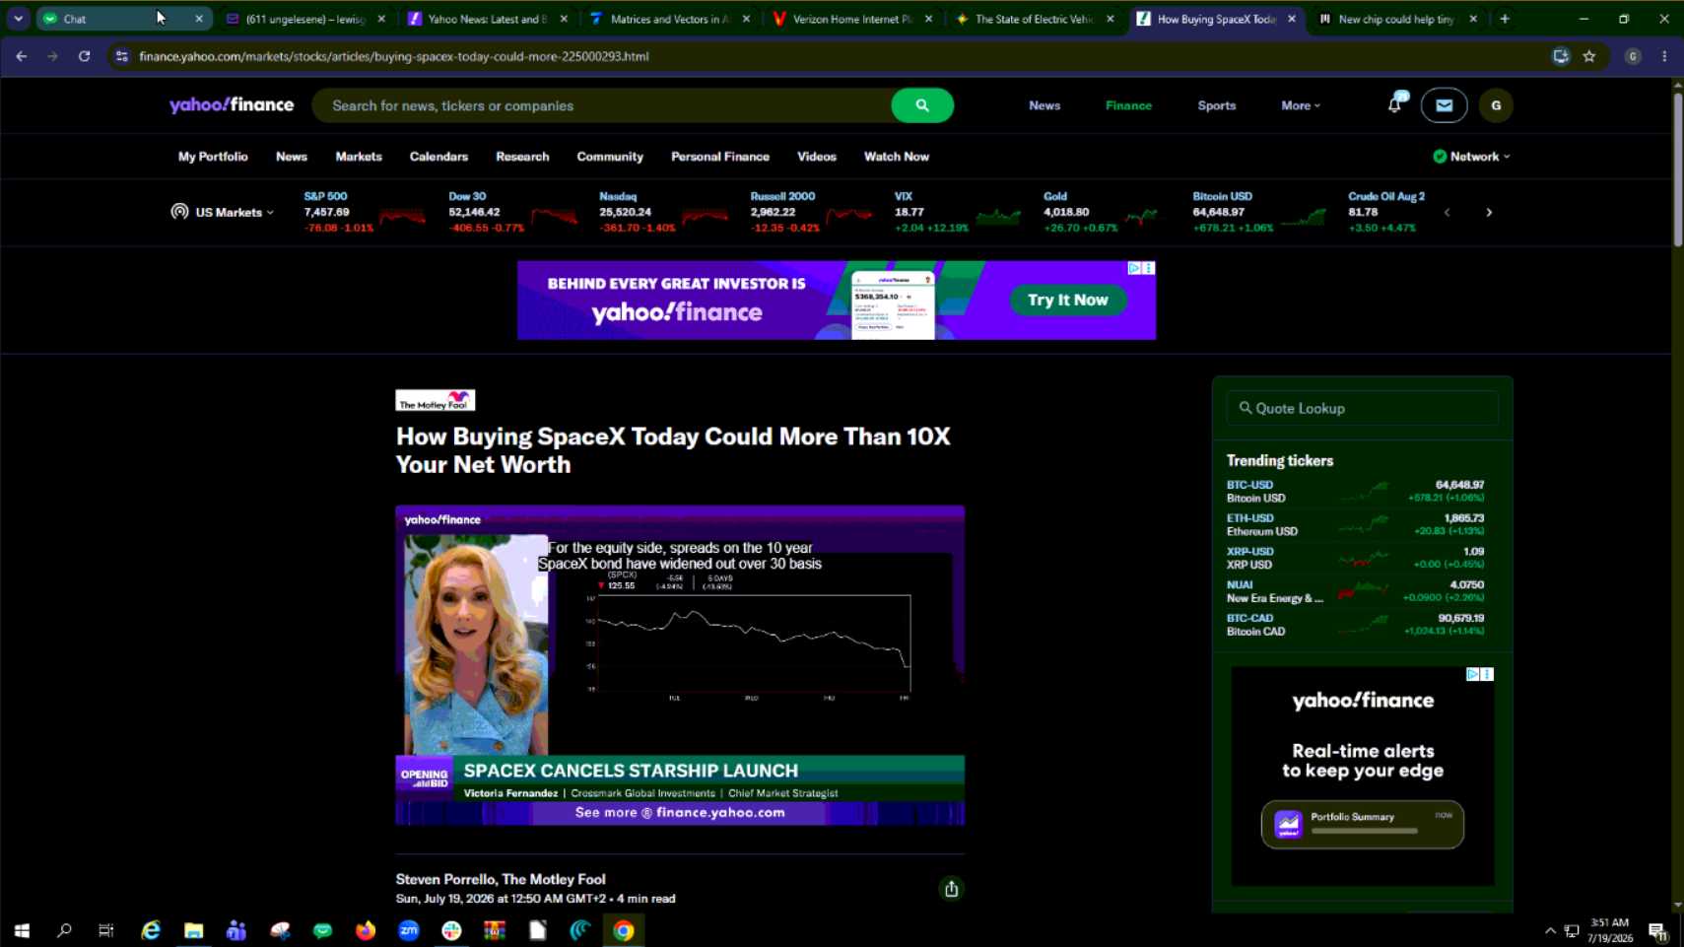Screen dimensions: 1684x947
Task: View site information icon in address bar
Action: coord(122,56)
